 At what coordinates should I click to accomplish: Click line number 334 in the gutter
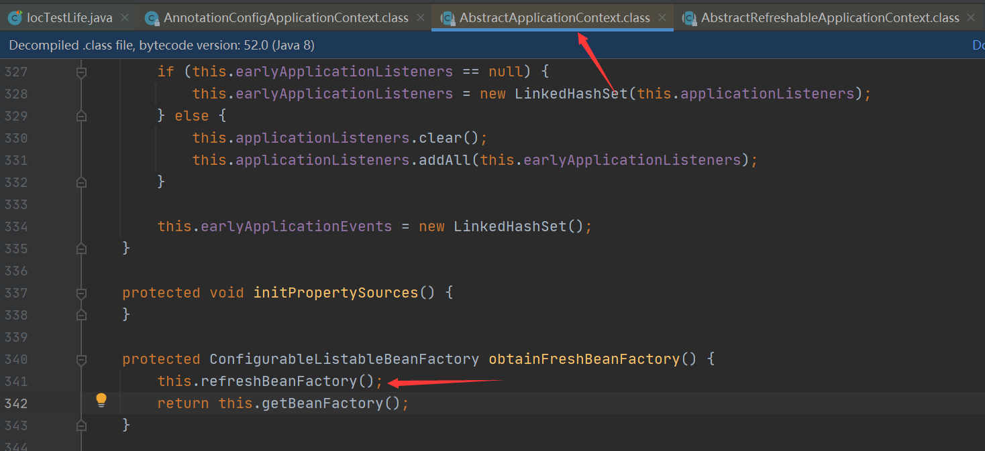[16, 227]
